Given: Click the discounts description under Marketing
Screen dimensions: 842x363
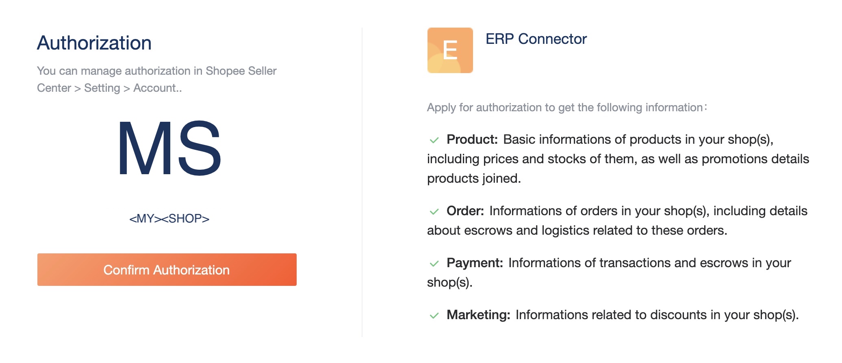Looking at the screenshot, I should point(657,315).
